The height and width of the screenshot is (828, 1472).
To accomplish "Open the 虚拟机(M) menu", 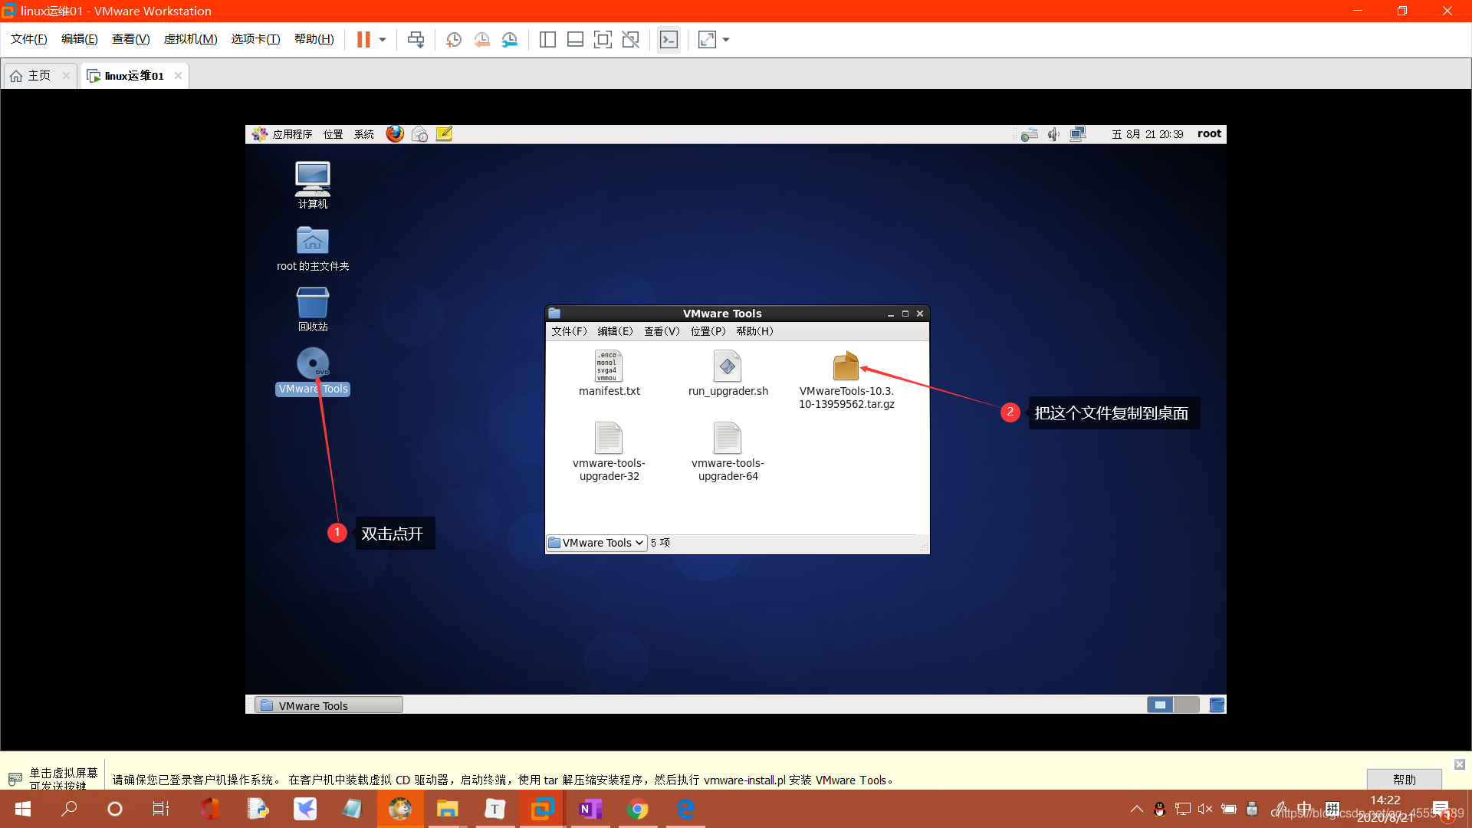I will (x=190, y=39).
